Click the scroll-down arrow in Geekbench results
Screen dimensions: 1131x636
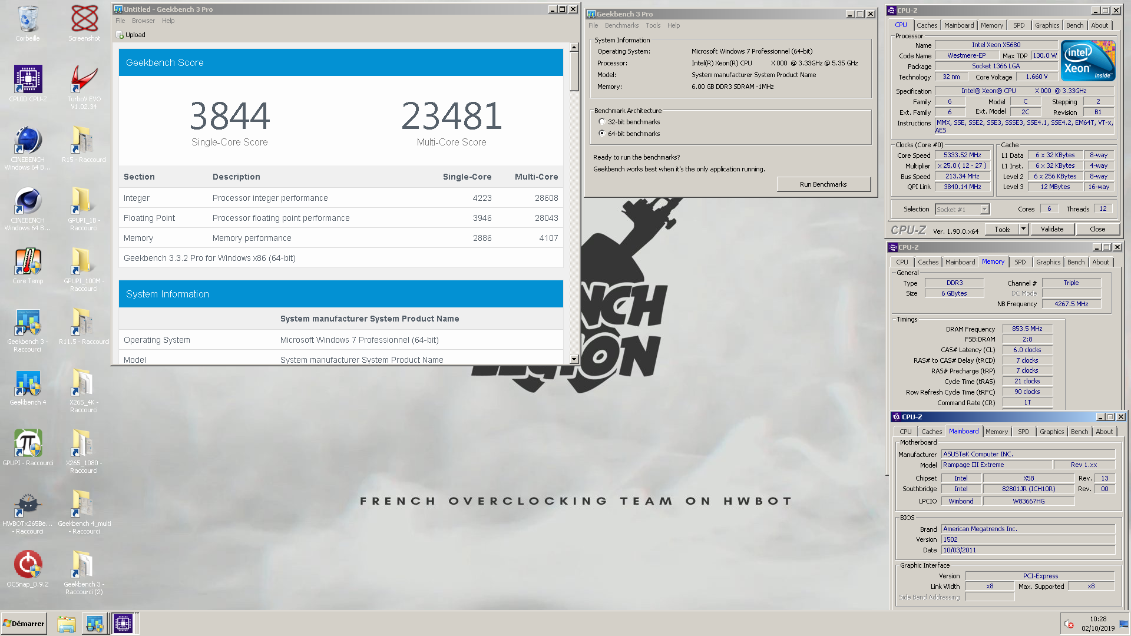coord(574,359)
